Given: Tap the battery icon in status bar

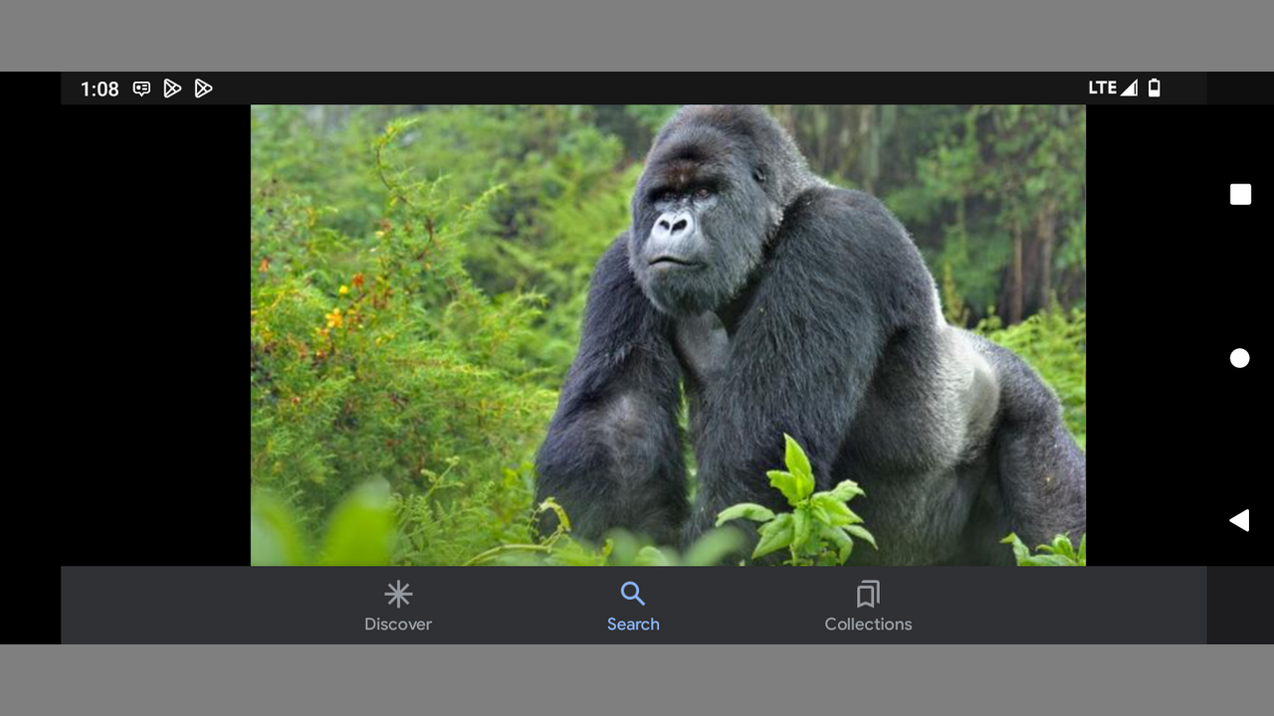Looking at the screenshot, I should (1155, 88).
